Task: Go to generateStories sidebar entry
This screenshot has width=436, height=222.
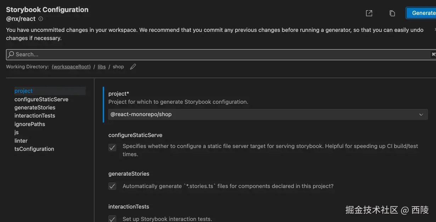Action: [x=35, y=108]
